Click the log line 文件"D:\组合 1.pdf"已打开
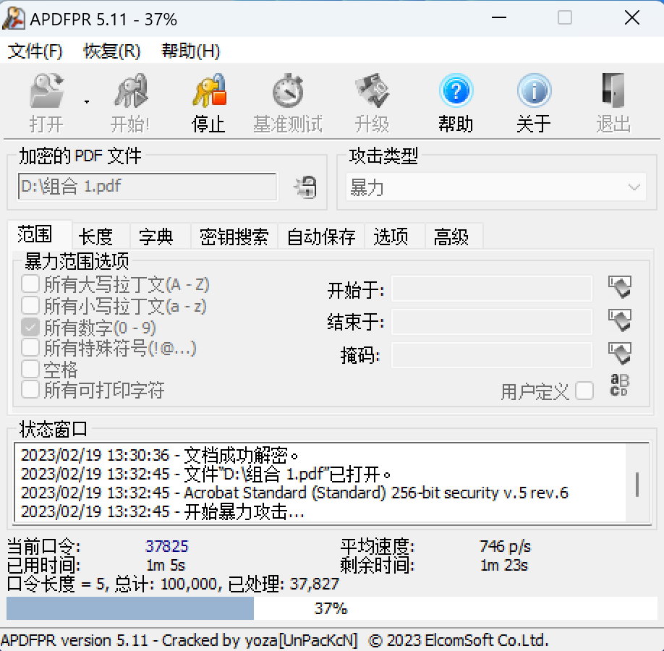Viewport: 664px width, 651px height. tap(206, 475)
